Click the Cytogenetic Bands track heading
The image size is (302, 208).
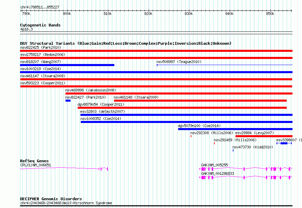(40, 25)
